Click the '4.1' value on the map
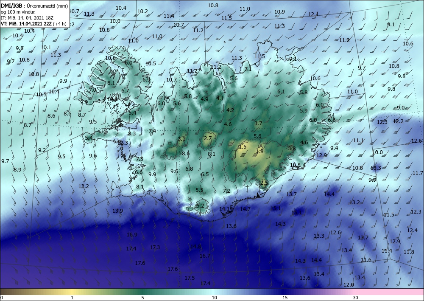424x301 pixels. (220, 98)
